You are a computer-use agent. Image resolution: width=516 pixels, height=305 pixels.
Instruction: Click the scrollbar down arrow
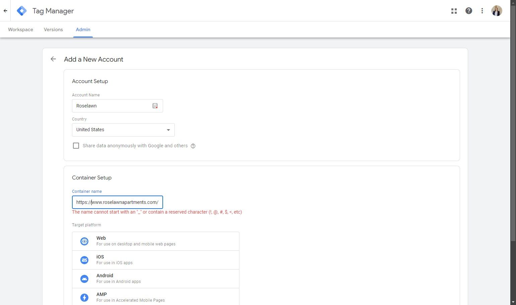click(513, 302)
